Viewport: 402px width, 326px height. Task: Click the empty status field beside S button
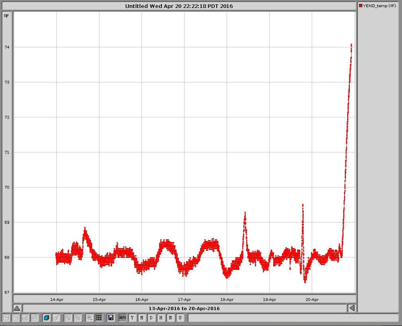[x=293, y=318]
